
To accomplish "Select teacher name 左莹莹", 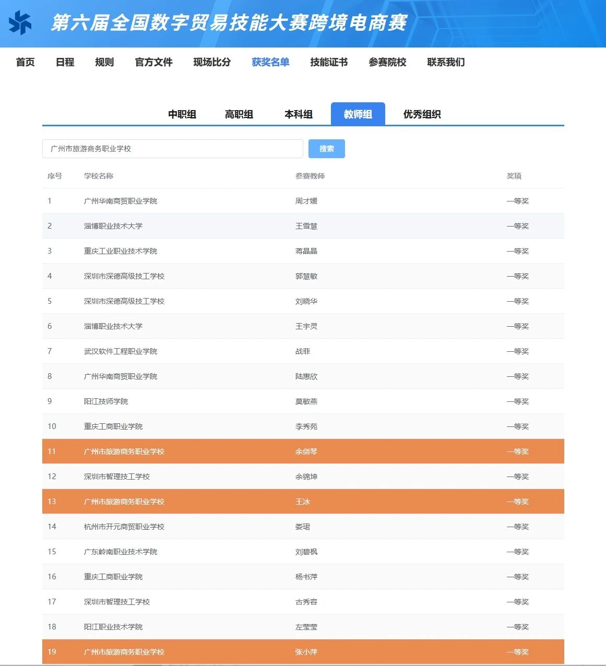I will tap(306, 627).
